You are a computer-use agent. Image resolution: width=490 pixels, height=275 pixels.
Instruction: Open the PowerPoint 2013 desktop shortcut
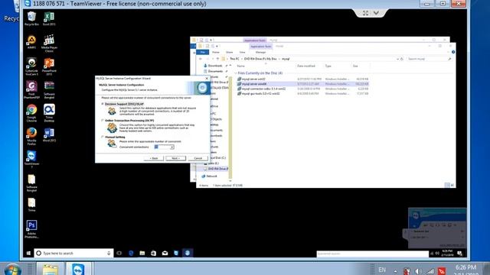pyautogui.click(x=49, y=66)
